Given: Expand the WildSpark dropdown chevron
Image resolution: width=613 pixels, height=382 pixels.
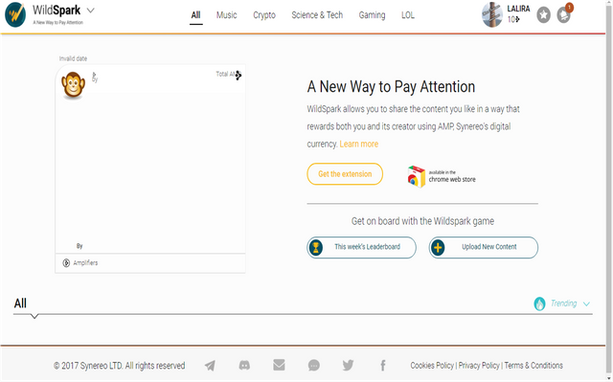Looking at the screenshot, I should (x=90, y=11).
